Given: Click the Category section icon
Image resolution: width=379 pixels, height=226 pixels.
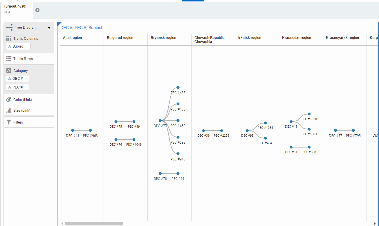Looking at the screenshot, I should (x=9, y=70).
